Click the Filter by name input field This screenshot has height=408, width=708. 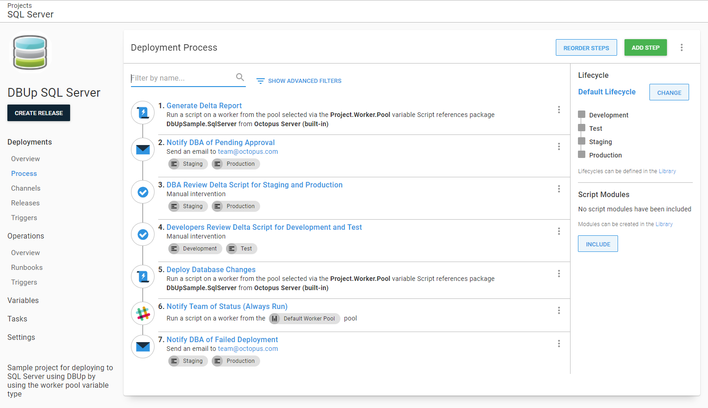(x=182, y=78)
